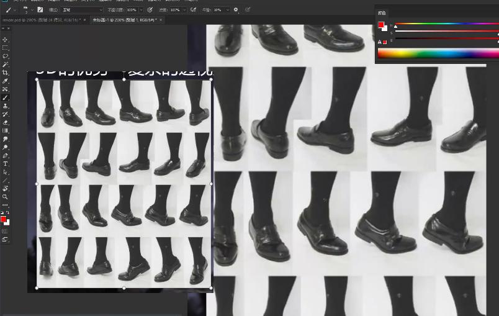Click the in-gamut color square

click(385, 42)
